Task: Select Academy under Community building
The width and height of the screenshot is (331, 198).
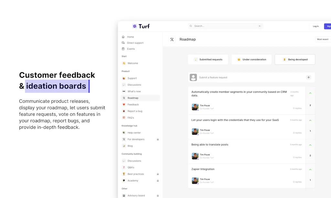Action: 132,181
